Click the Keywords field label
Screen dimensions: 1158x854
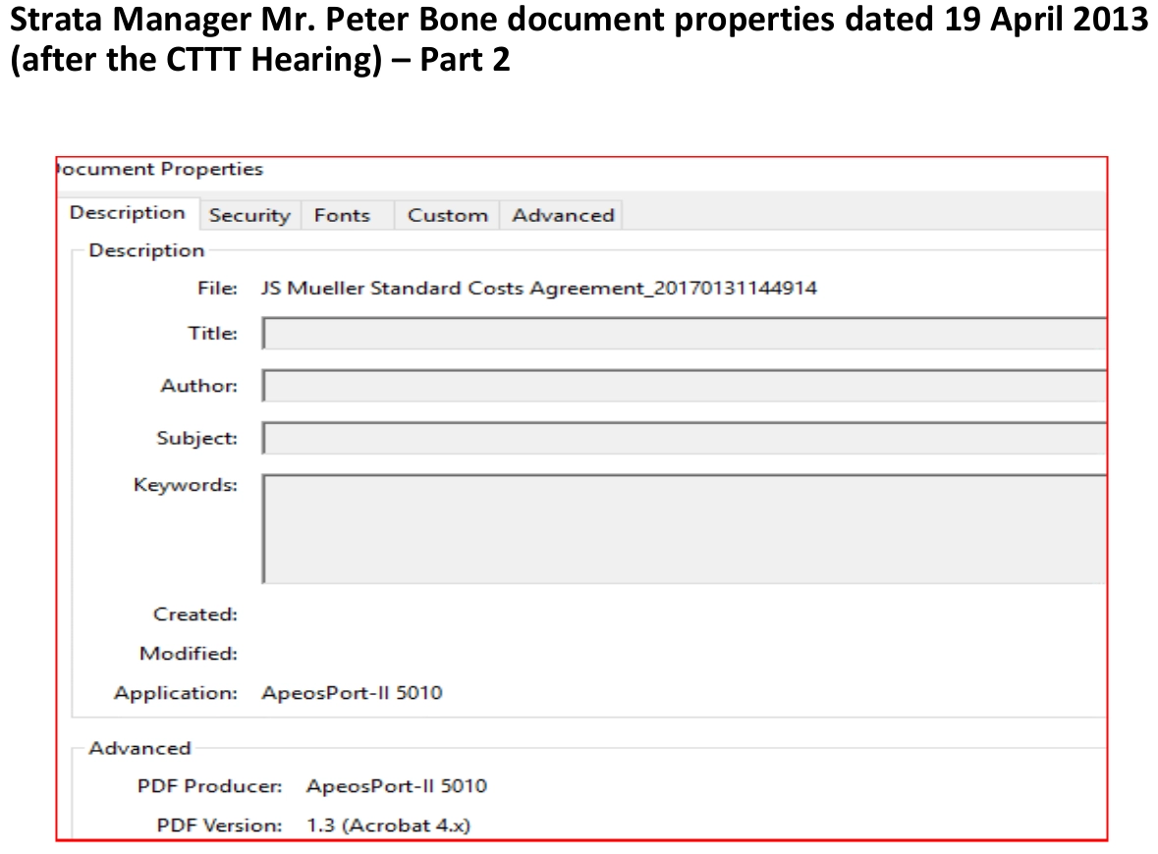click(x=186, y=485)
